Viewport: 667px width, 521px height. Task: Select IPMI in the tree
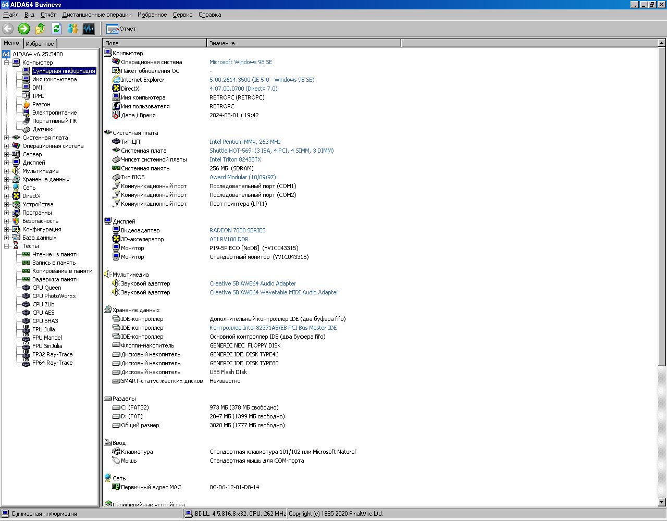[38, 96]
